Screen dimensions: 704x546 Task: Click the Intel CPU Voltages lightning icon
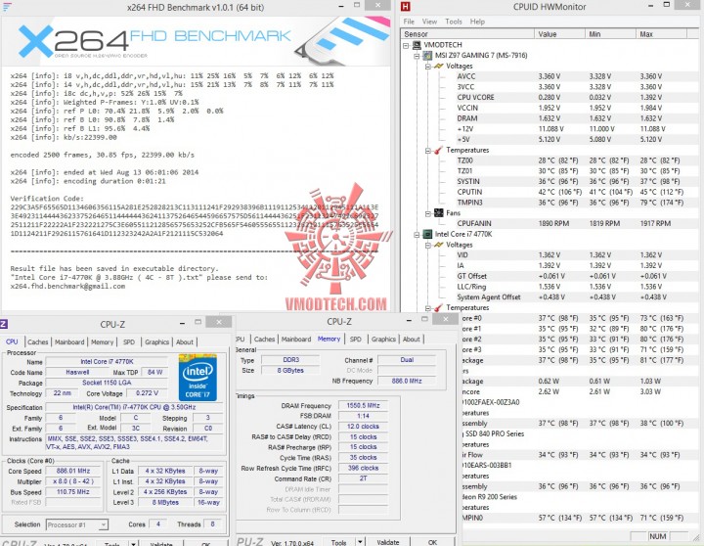[x=439, y=245]
